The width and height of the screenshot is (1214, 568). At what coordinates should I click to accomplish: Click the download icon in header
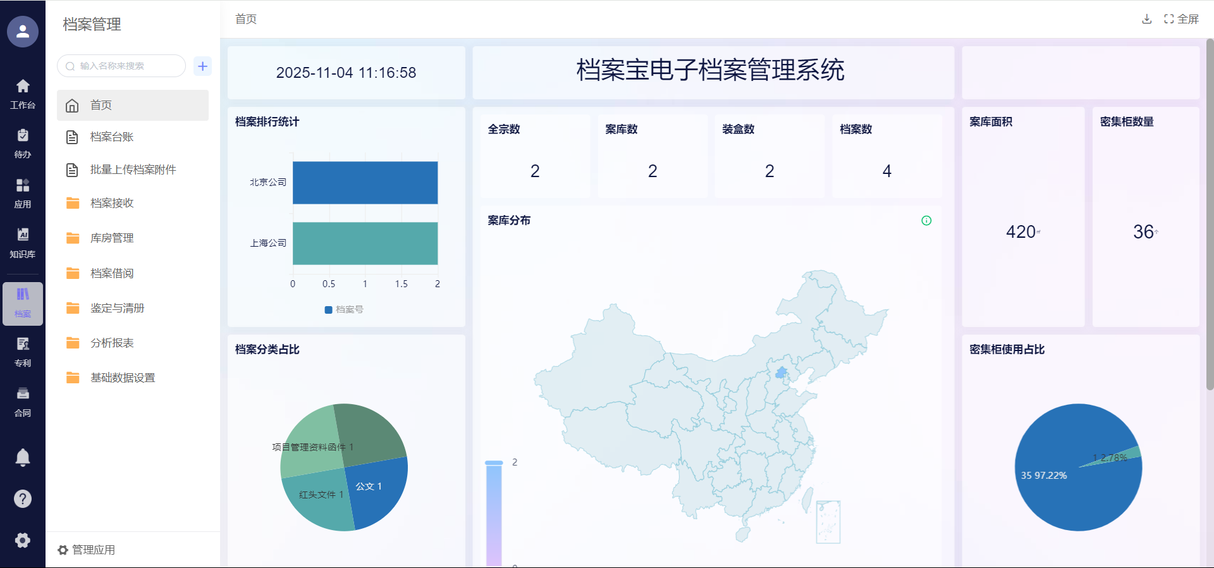(1146, 19)
